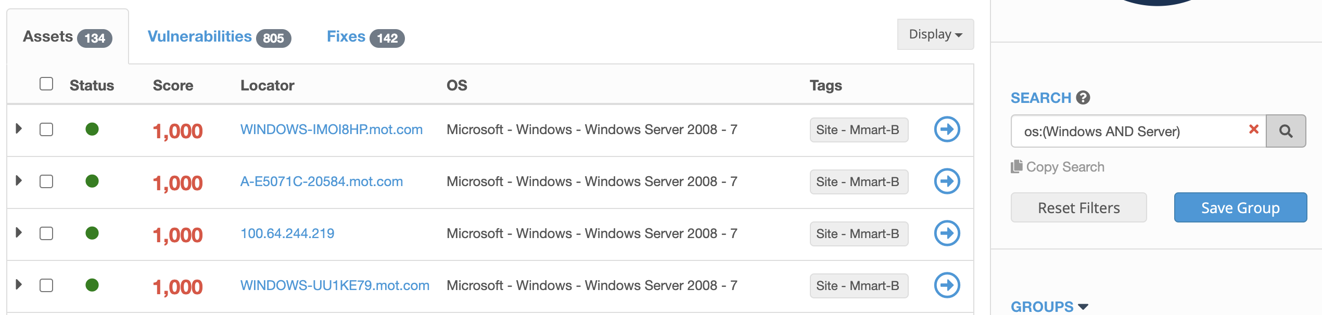Click the Copy Search clipboard icon
The image size is (1322, 315).
(x=1016, y=166)
